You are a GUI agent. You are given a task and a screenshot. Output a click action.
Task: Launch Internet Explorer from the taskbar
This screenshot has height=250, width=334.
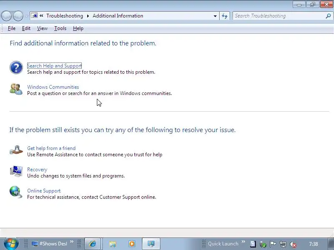[x=92, y=244]
